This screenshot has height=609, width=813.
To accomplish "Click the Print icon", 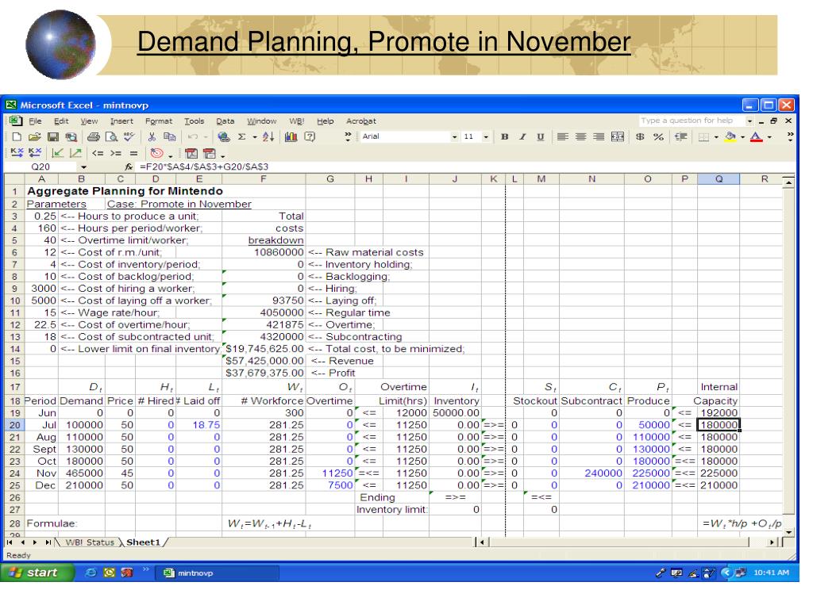I will coord(94,136).
